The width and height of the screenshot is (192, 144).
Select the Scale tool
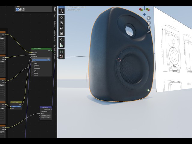pyautogui.click(x=61, y=28)
